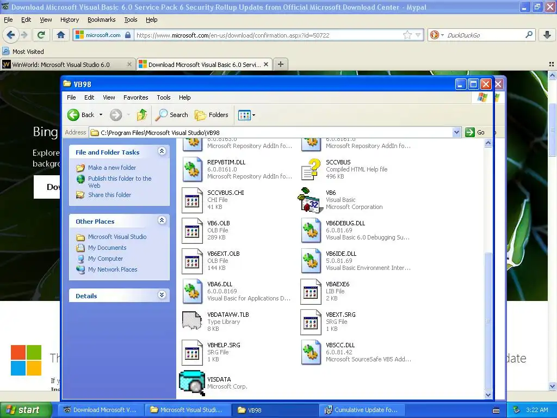Image resolution: width=557 pixels, height=418 pixels.
Task: Click Make a new folder link
Action: point(112,168)
